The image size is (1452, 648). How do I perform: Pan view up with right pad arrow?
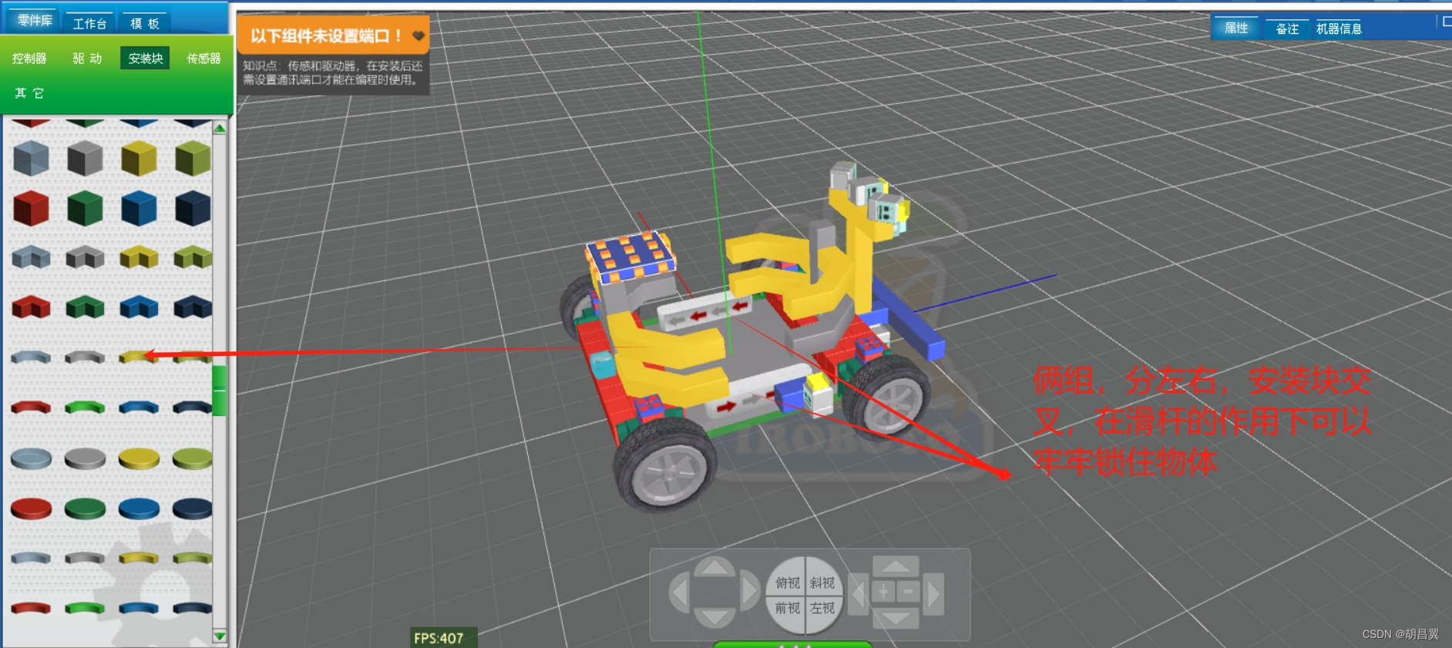point(896,567)
